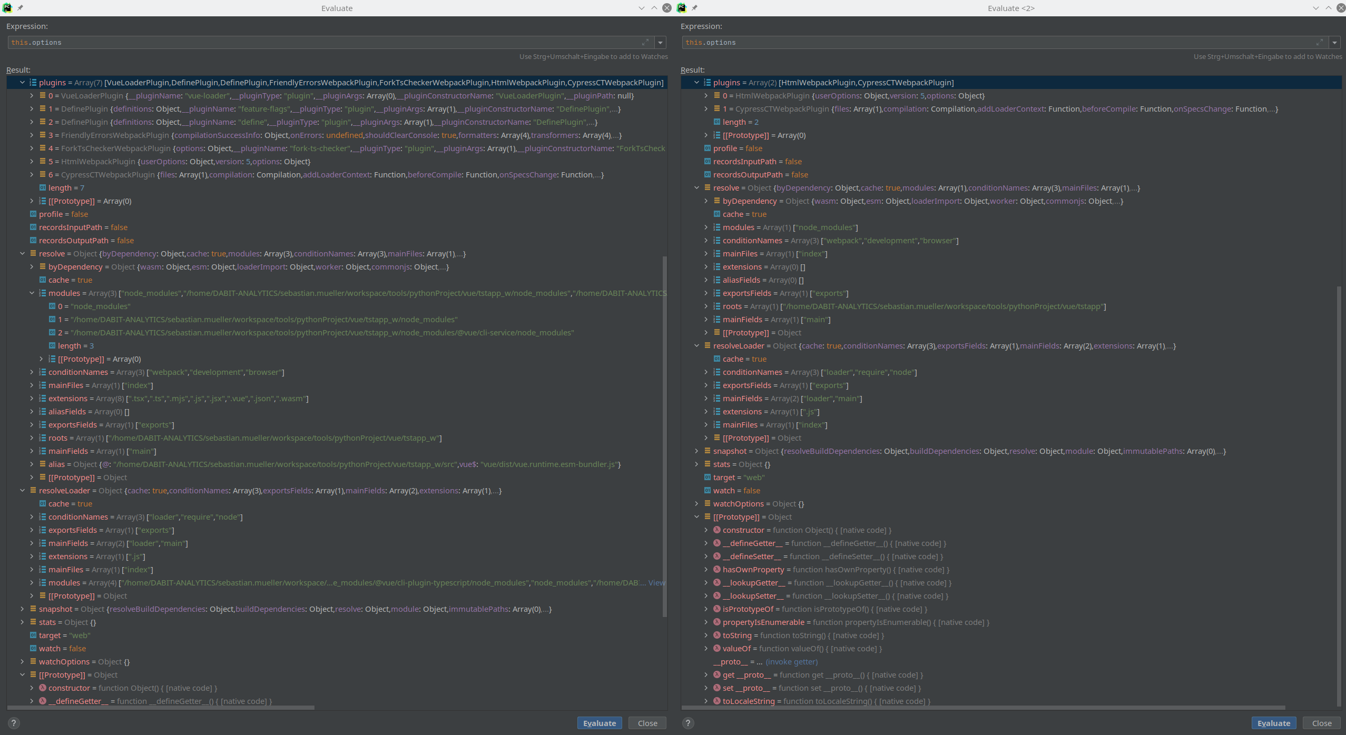The height and width of the screenshot is (735, 1346).
Task: Open the window menu chevron in left title bar
Action: click(x=641, y=8)
